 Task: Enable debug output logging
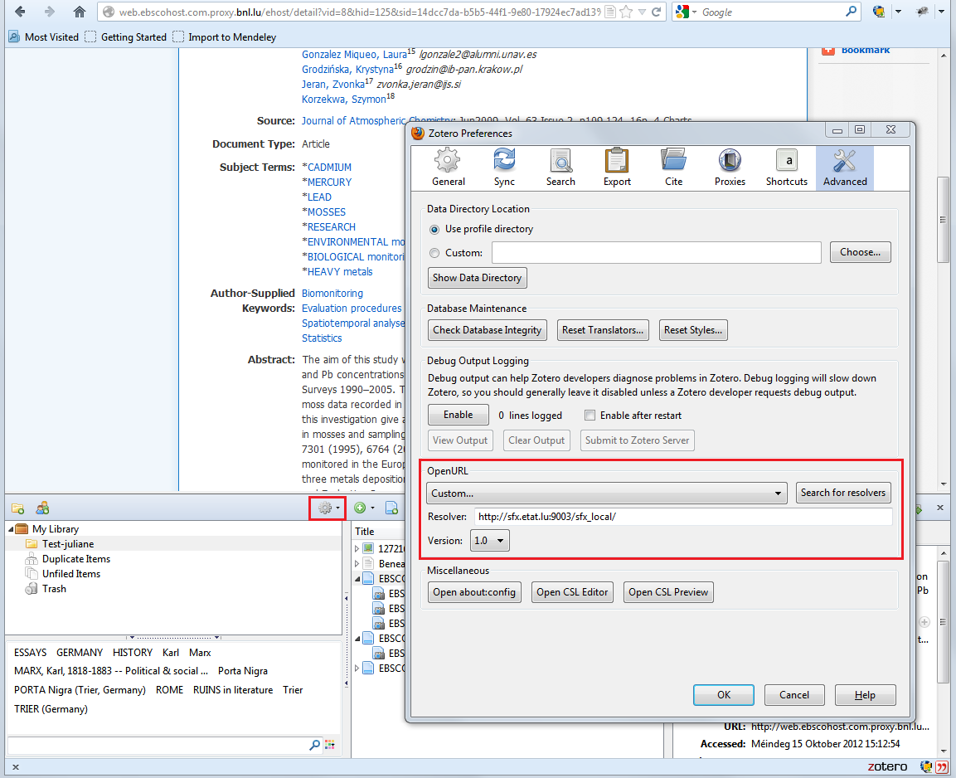(459, 415)
